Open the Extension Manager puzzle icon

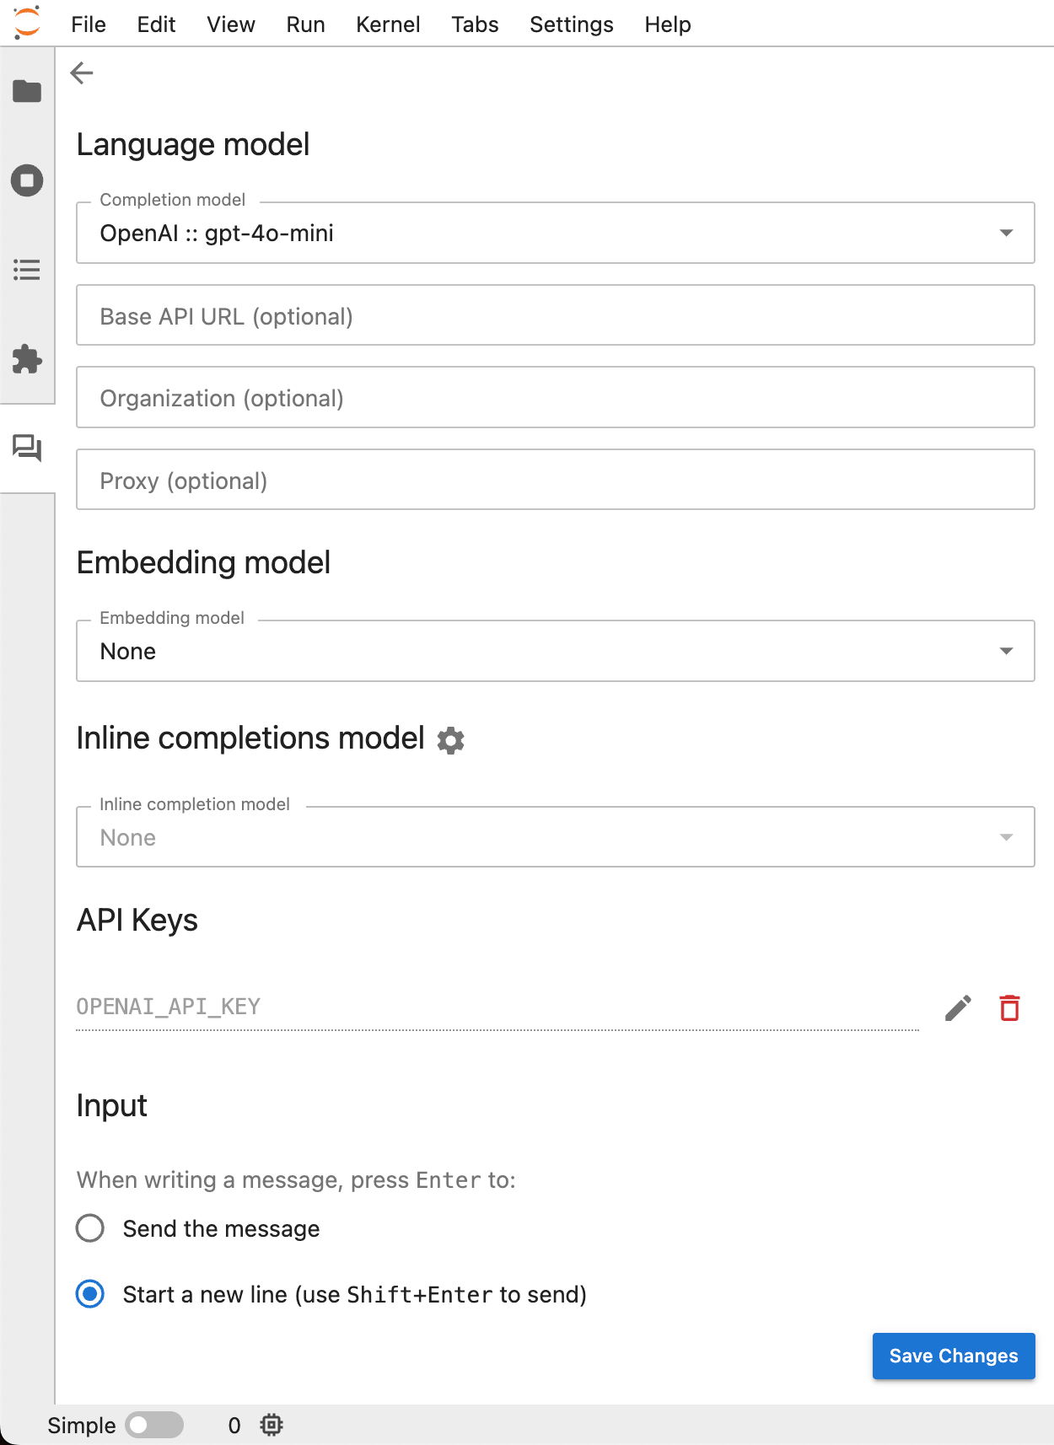click(27, 359)
